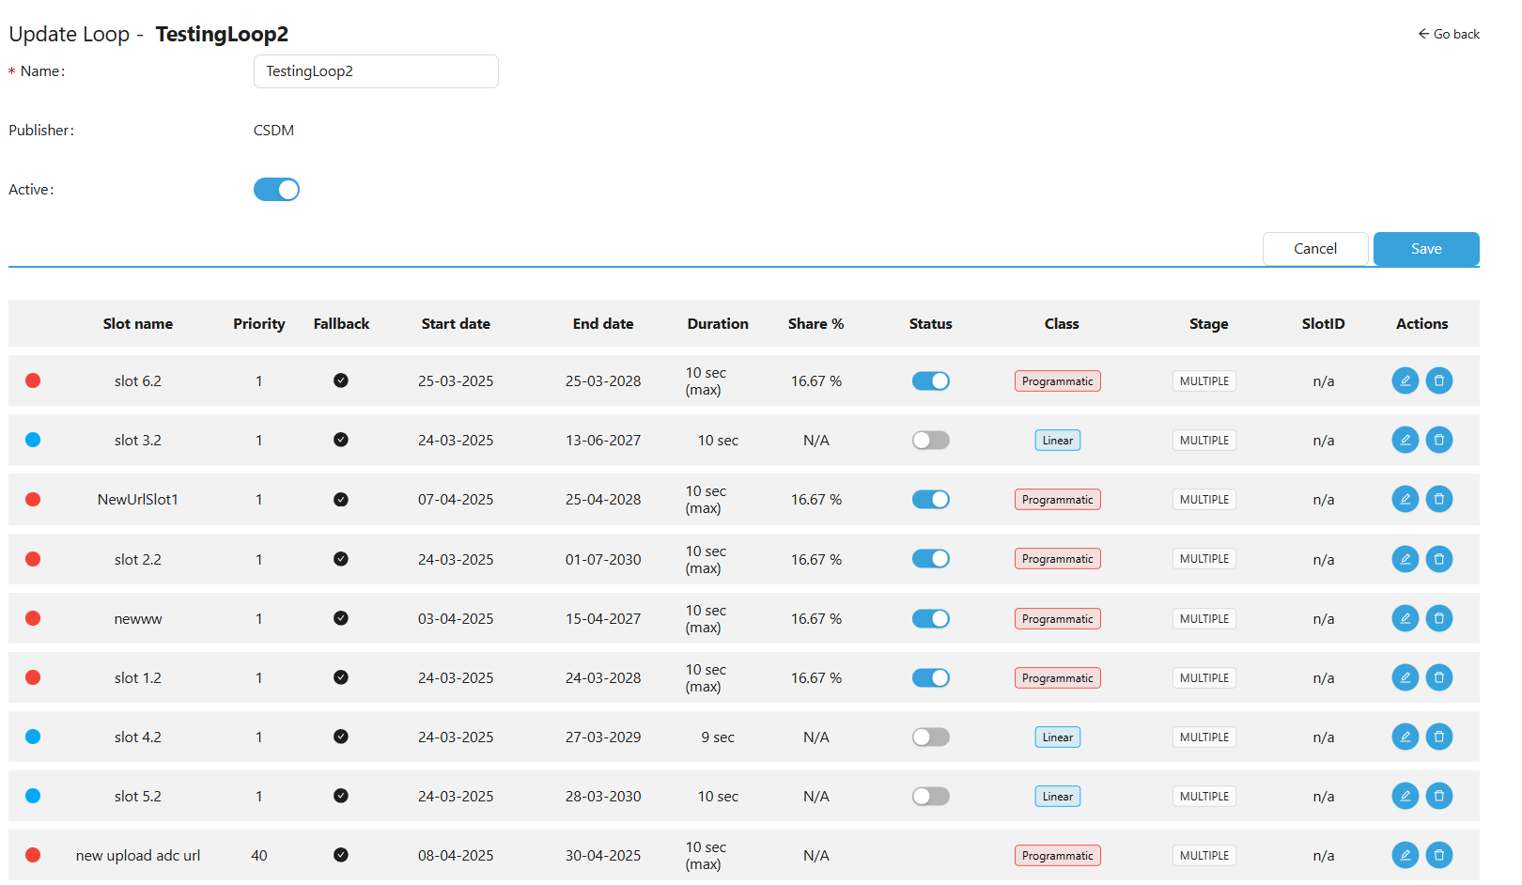The height and width of the screenshot is (885, 1522).
Task: Delete slot 1.2 using the trash icon
Action: (1438, 677)
